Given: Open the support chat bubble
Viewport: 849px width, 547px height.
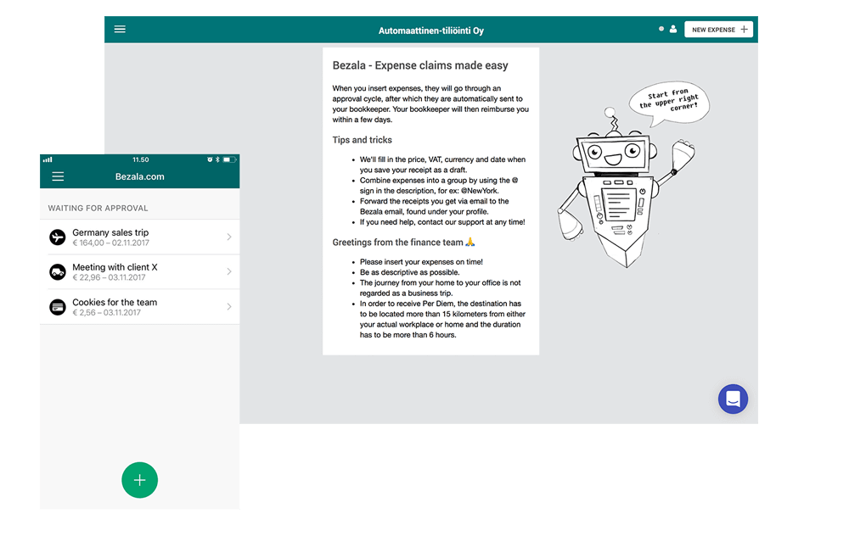Looking at the screenshot, I should coord(734,399).
